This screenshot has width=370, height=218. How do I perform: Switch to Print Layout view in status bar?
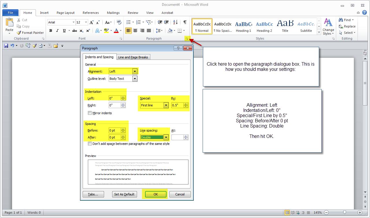pos(287,213)
